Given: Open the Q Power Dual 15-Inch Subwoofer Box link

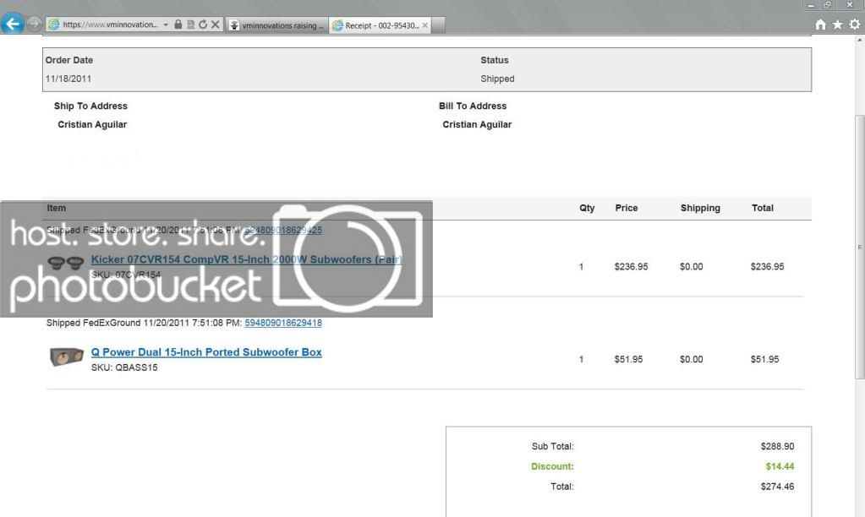Looking at the screenshot, I should click(x=206, y=351).
